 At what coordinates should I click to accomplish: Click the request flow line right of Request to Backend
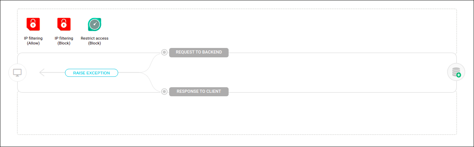(x=332, y=53)
